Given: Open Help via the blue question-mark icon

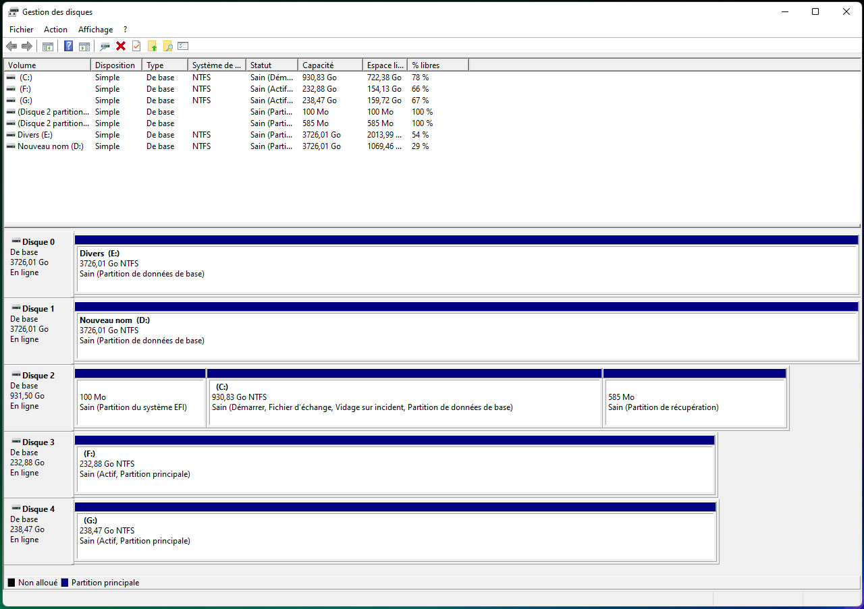Looking at the screenshot, I should point(68,46).
